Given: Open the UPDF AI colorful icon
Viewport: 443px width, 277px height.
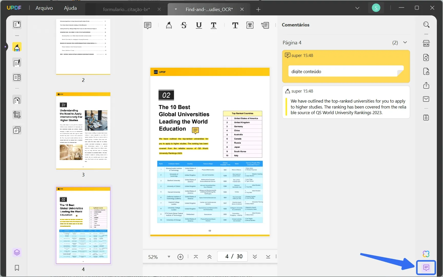Looking at the screenshot, I should (426, 254).
